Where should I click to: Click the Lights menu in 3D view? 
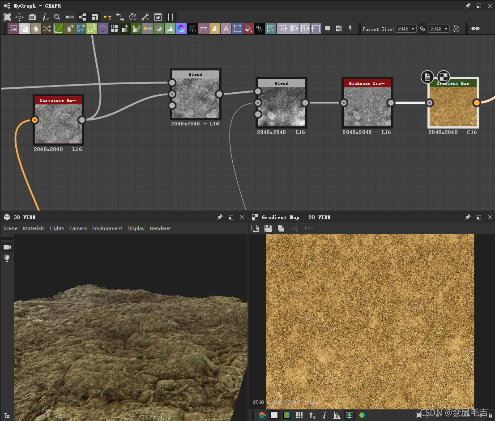click(57, 228)
